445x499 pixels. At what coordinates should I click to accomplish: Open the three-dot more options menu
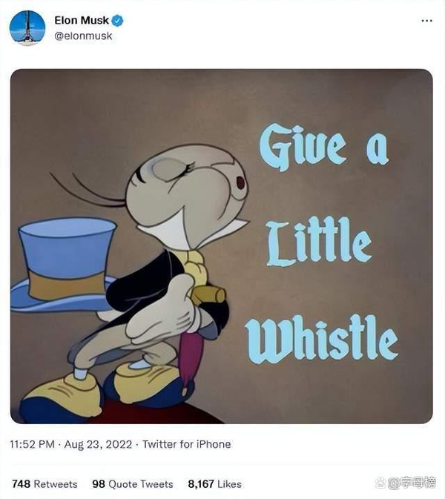pos(426,21)
